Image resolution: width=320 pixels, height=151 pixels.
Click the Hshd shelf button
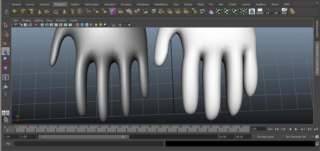point(260,12)
